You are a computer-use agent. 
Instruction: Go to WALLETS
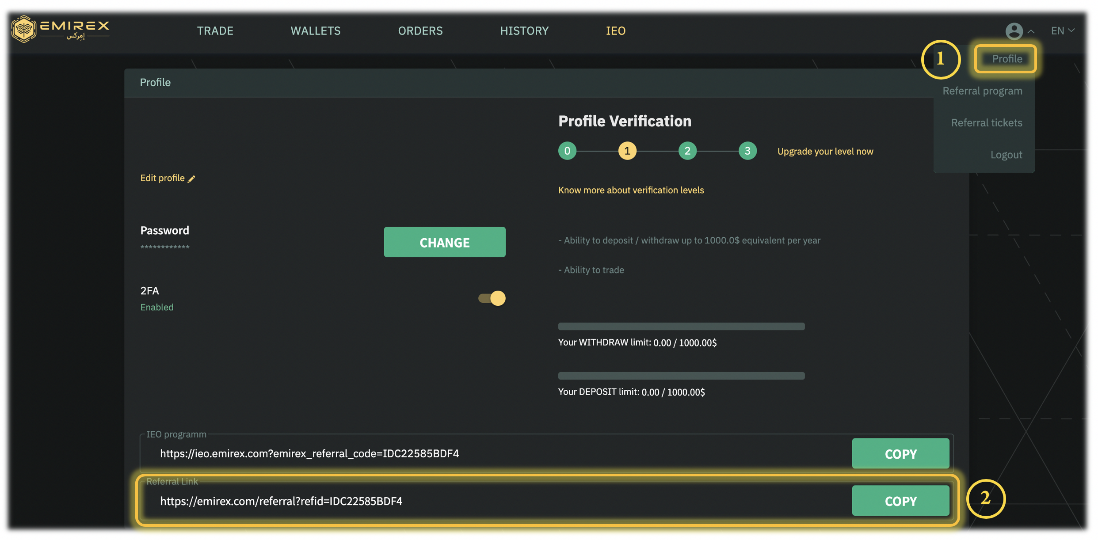(316, 30)
